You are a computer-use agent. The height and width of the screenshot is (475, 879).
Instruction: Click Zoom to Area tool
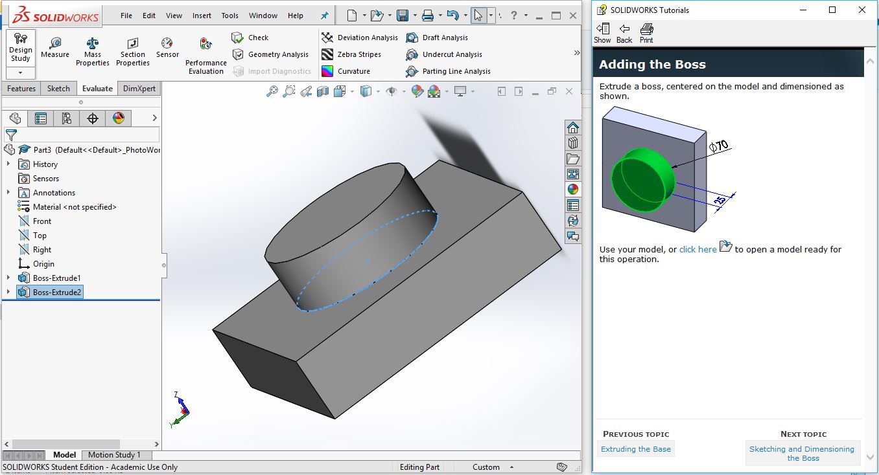click(289, 92)
